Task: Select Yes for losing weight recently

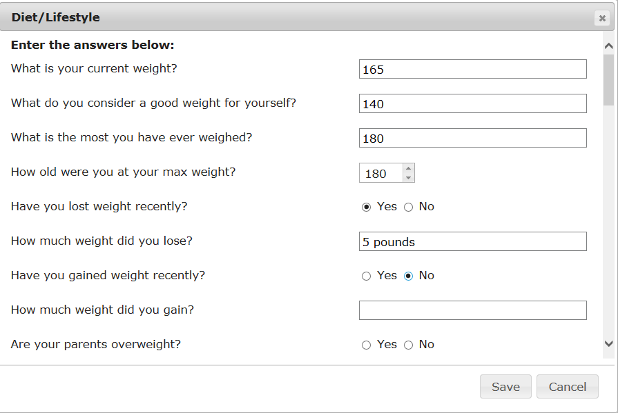Action: (366, 206)
